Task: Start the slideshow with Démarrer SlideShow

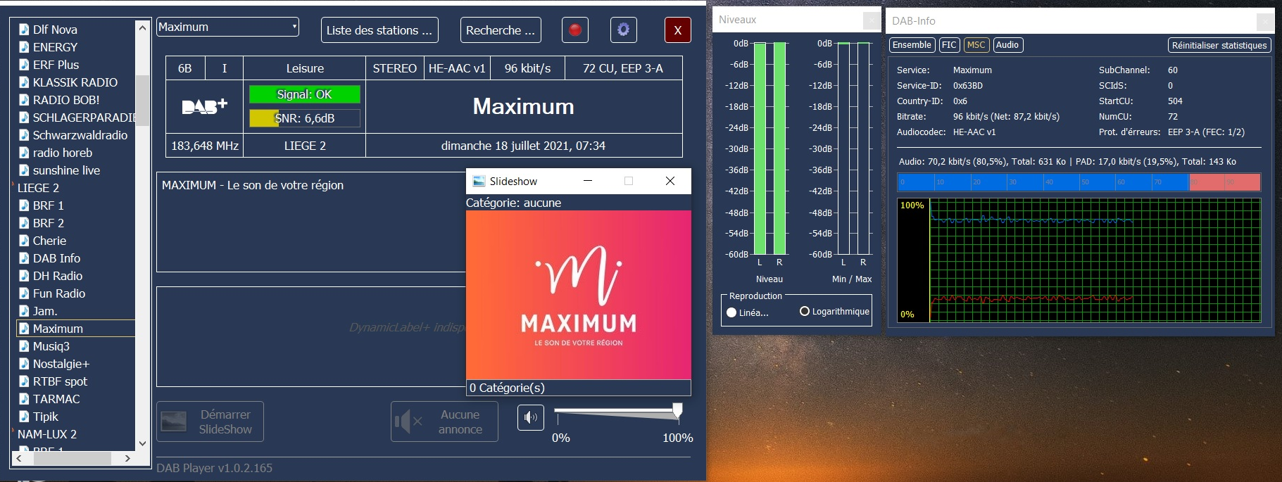Action: pos(210,421)
